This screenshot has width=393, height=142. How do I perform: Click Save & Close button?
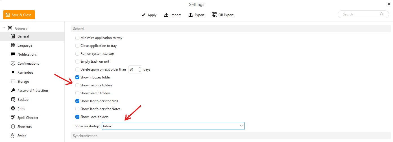point(19,15)
